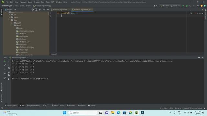This screenshot has height=116, width=207.
Task: Open the JetBrains Toolbox-style icon at top right
Action: [205, 6]
